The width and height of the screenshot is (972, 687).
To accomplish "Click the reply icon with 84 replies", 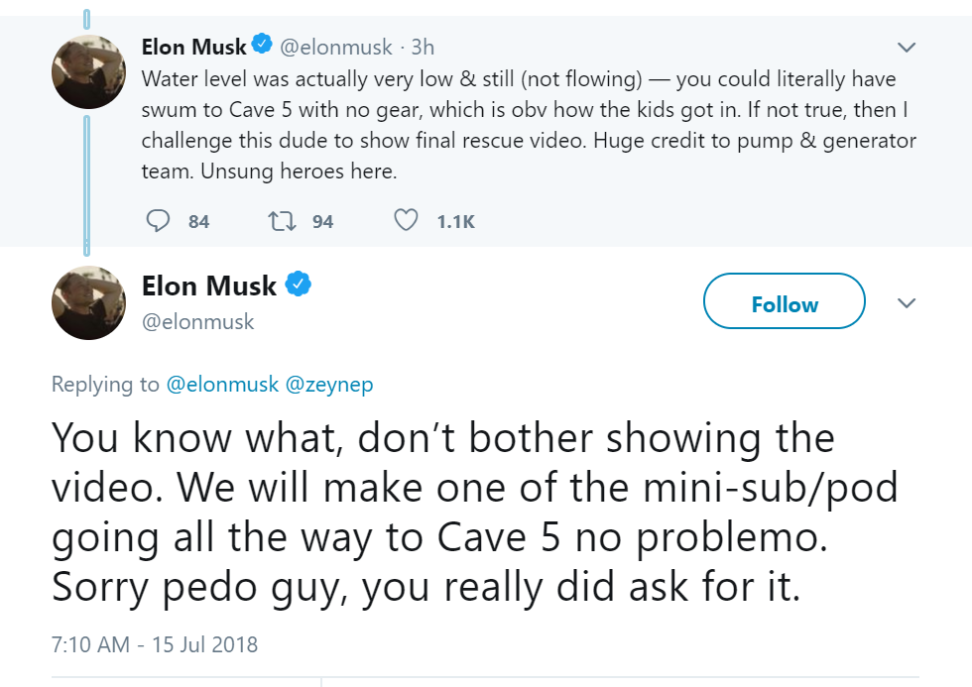I will click(158, 220).
